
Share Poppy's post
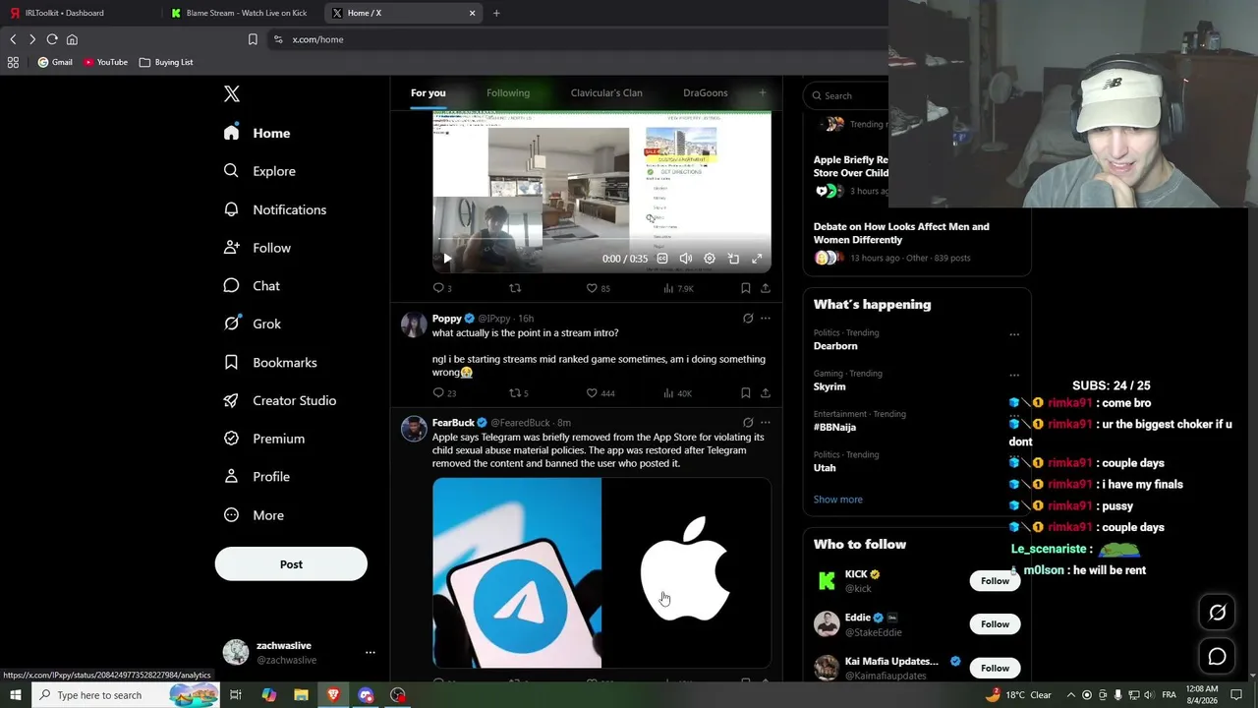tap(766, 393)
